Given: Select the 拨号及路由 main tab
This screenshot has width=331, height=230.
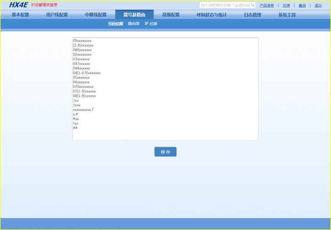Looking at the screenshot, I should click(x=134, y=15).
